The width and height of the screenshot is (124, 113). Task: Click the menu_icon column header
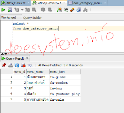65,72
